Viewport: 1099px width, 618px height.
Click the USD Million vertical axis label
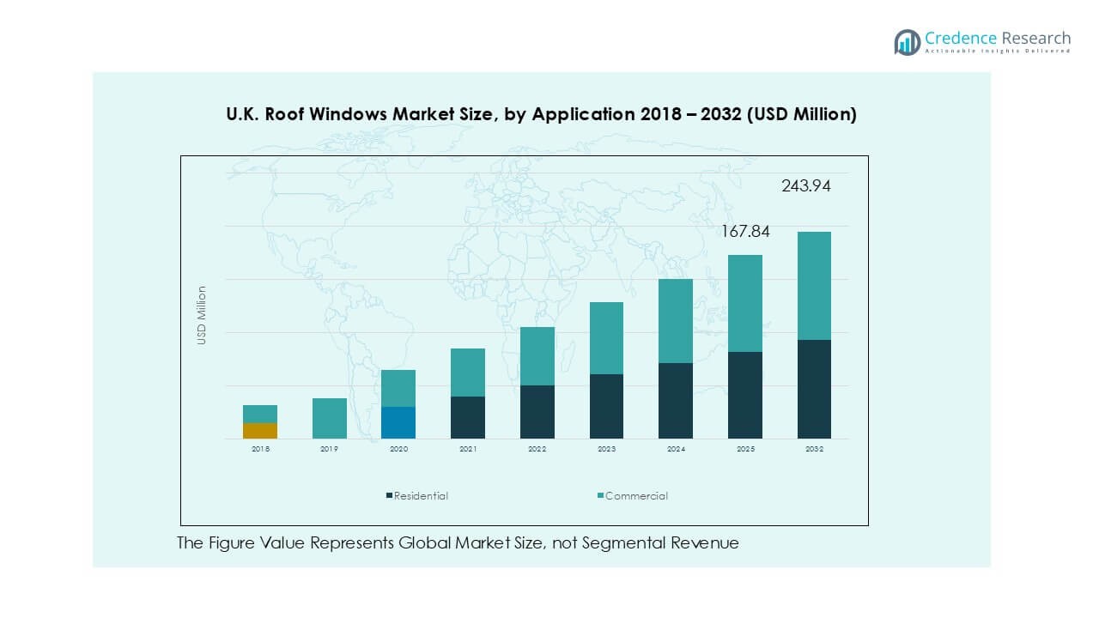(x=202, y=316)
